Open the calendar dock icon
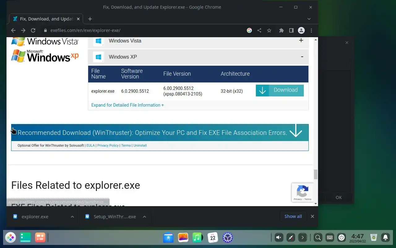 (x=213, y=238)
